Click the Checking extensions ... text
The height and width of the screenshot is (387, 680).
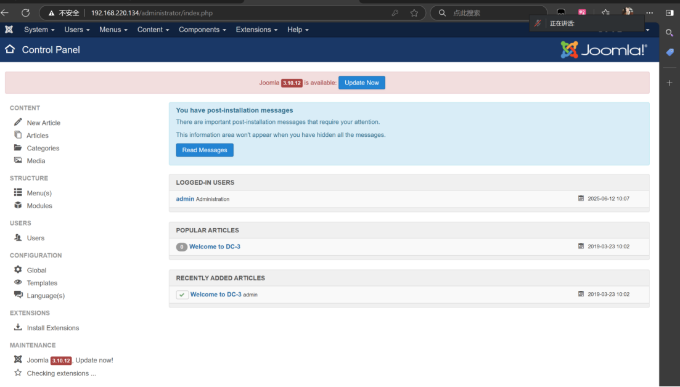[61, 373]
